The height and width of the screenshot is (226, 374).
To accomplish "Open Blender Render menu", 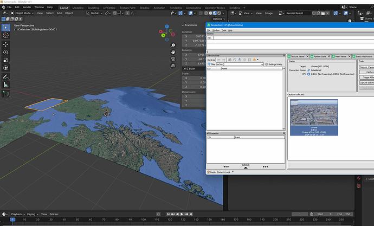I will pyautogui.click(x=27, y=7).
